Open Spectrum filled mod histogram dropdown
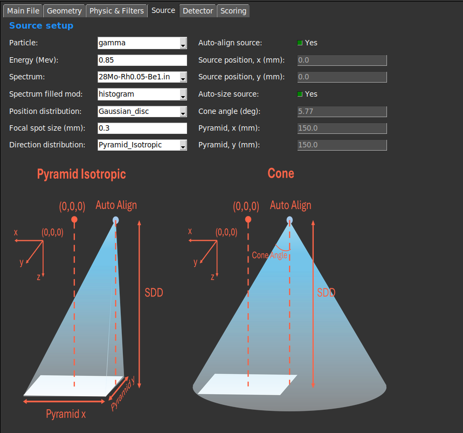 [142, 94]
